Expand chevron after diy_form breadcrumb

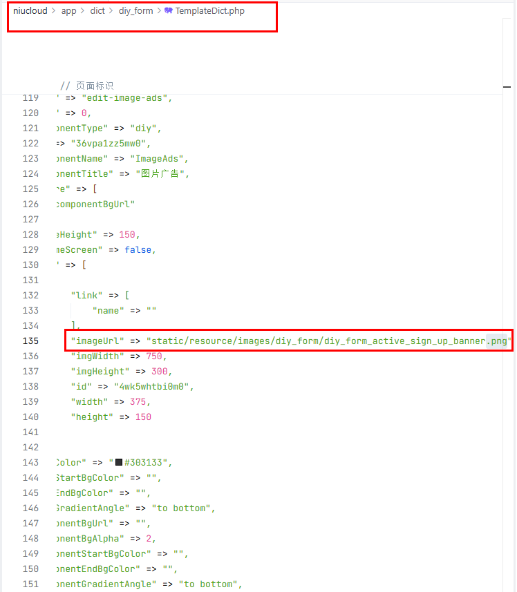159,11
